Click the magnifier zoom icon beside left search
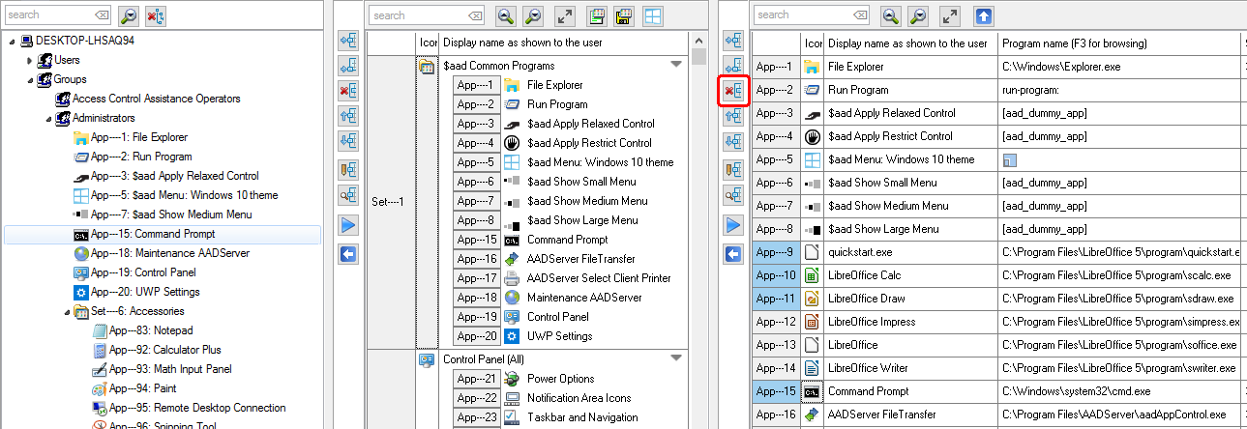1247x429 pixels. pos(128,15)
